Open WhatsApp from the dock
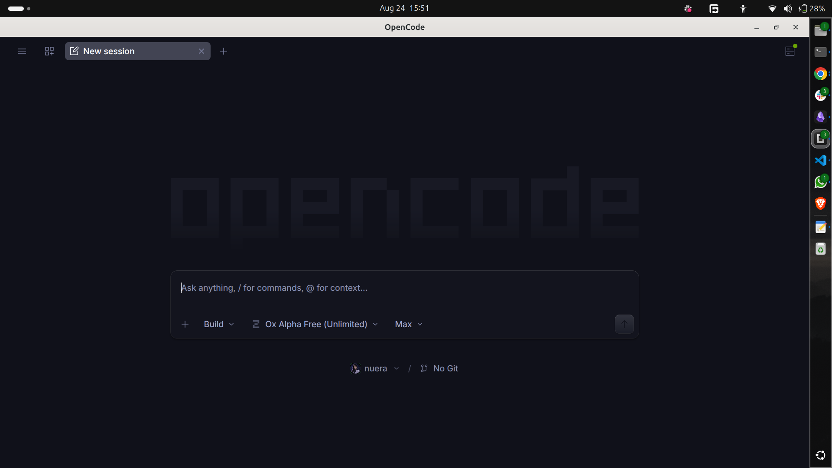The width and height of the screenshot is (832, 468). (x=820, y=182)
